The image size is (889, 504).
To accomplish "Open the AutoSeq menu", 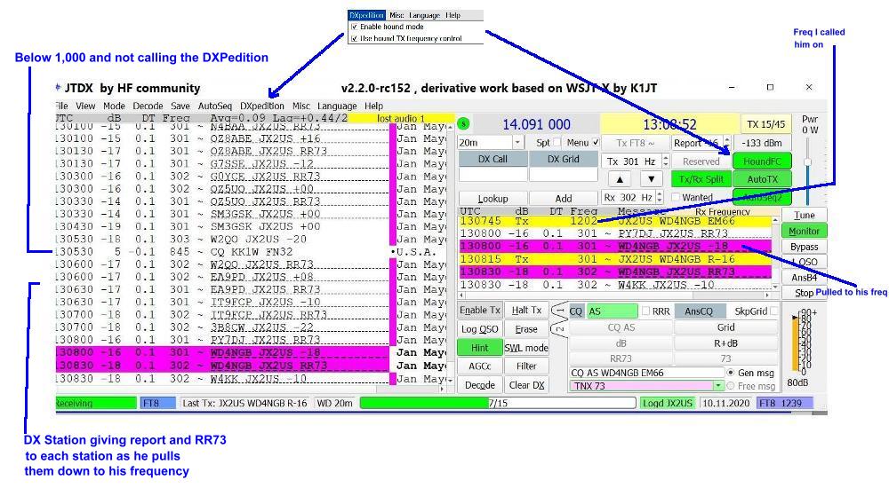I will [215, 106].
